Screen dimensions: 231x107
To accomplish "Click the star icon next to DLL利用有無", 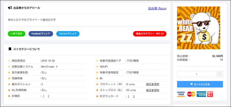I will pyautogui.click(x=9, y=90).
